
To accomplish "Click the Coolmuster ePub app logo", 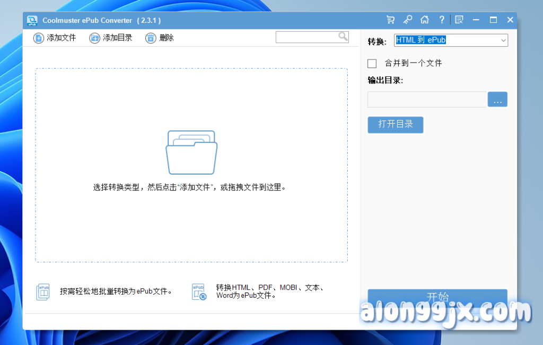I will pyautogui.click(x=32, y=20).
